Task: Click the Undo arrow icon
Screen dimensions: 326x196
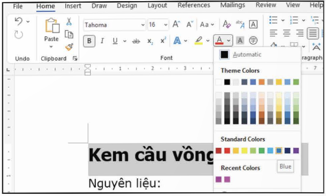Action: (x=19, y=21)
